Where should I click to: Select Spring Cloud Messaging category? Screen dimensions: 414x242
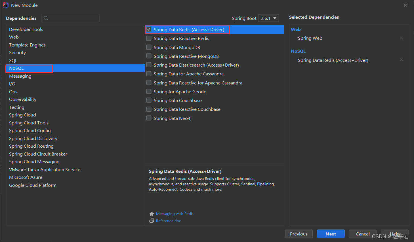coord(75,162)
